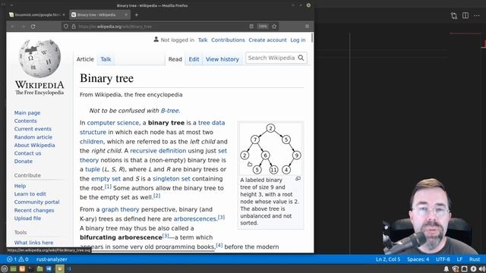Change the UTF-8 encoding in status bar
The height and width of the screenshot is (273, 486).
click(x=443, y=259)
